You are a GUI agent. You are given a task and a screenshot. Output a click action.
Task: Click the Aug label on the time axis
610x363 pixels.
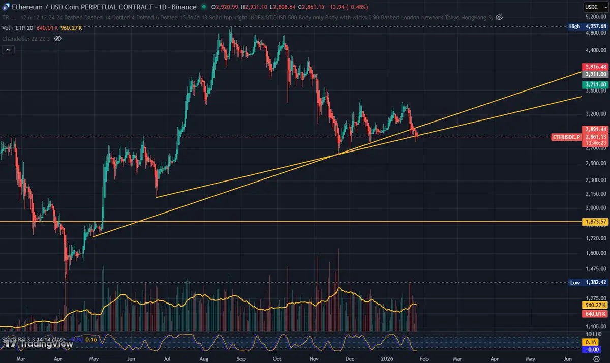click(x=204, y=359)
